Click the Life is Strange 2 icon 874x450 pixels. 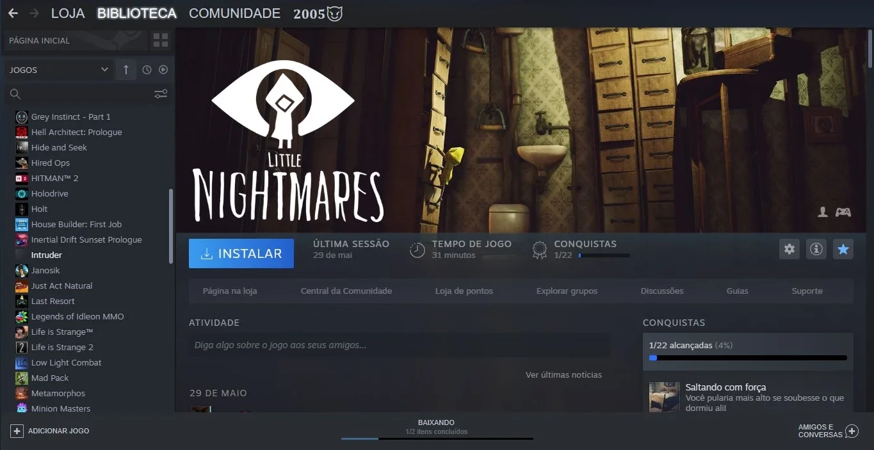pos(22,347)
